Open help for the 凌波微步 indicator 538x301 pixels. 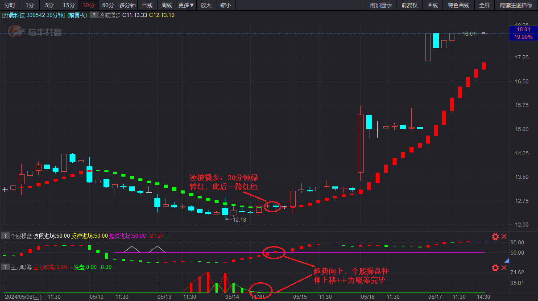(x=94, y=15)
